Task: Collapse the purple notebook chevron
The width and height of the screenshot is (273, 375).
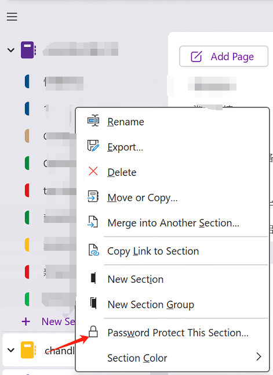Action: [x=11, y=50]
